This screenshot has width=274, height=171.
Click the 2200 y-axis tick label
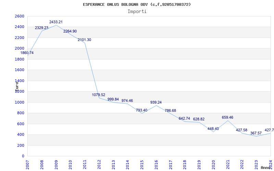(20, 38)
